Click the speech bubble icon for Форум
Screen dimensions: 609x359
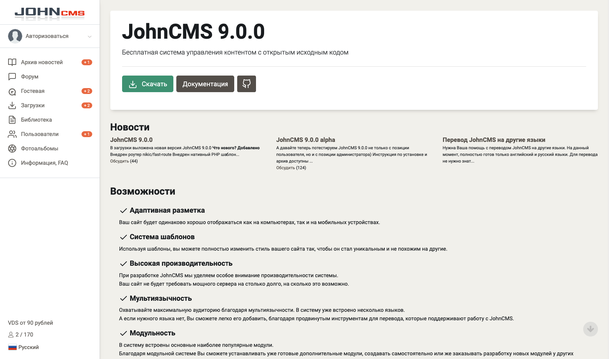[x=12, y=77]
